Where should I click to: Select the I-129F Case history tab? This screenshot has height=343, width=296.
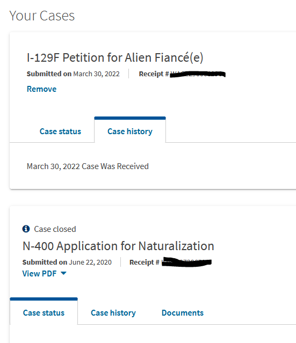(130, 132)
